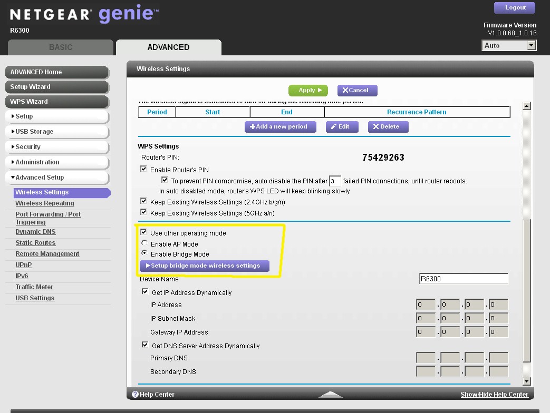Click the Cancel button
550x413 pixels.
click(357, 91)
